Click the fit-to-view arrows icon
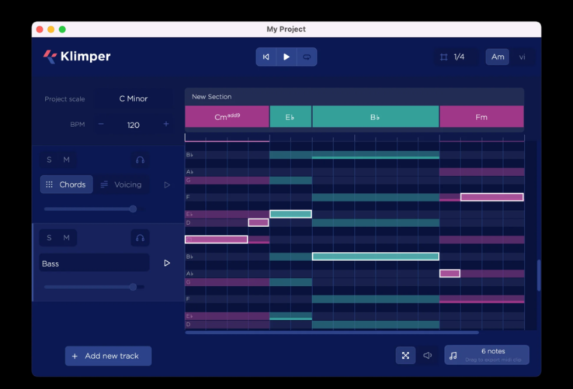573x389 pixels. (405, 355)
